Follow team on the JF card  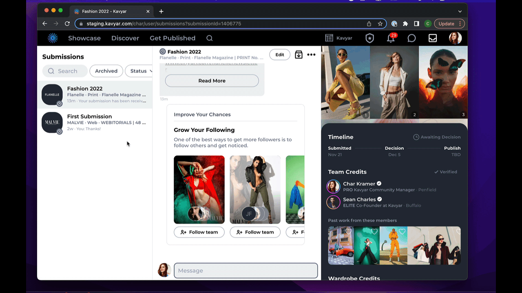click(x=255, y=232)
